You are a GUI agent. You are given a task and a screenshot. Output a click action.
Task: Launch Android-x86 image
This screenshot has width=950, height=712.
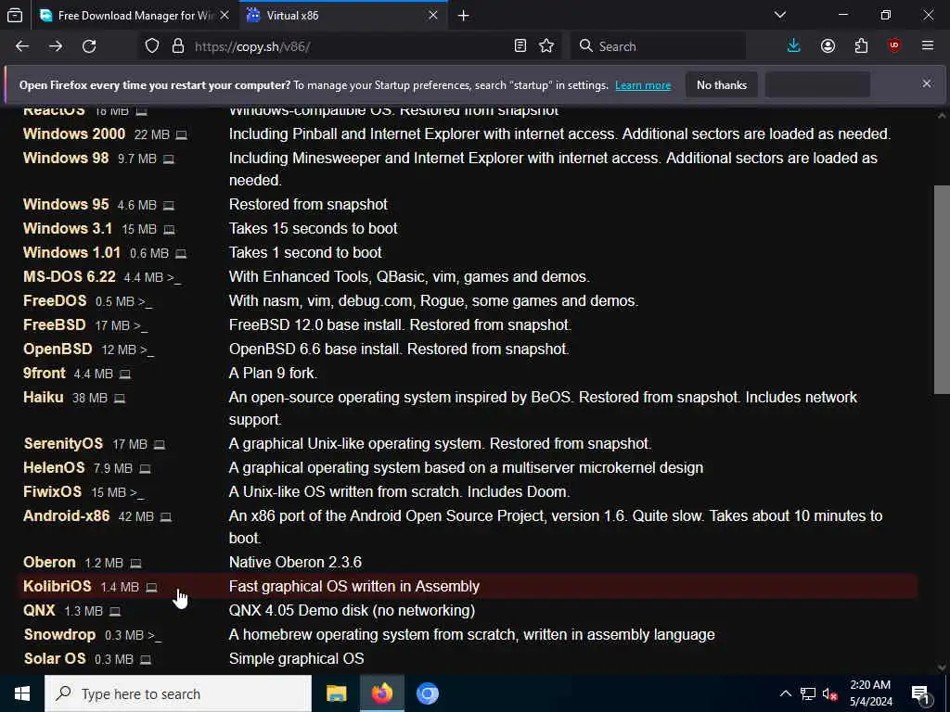[x=66, y=515]
